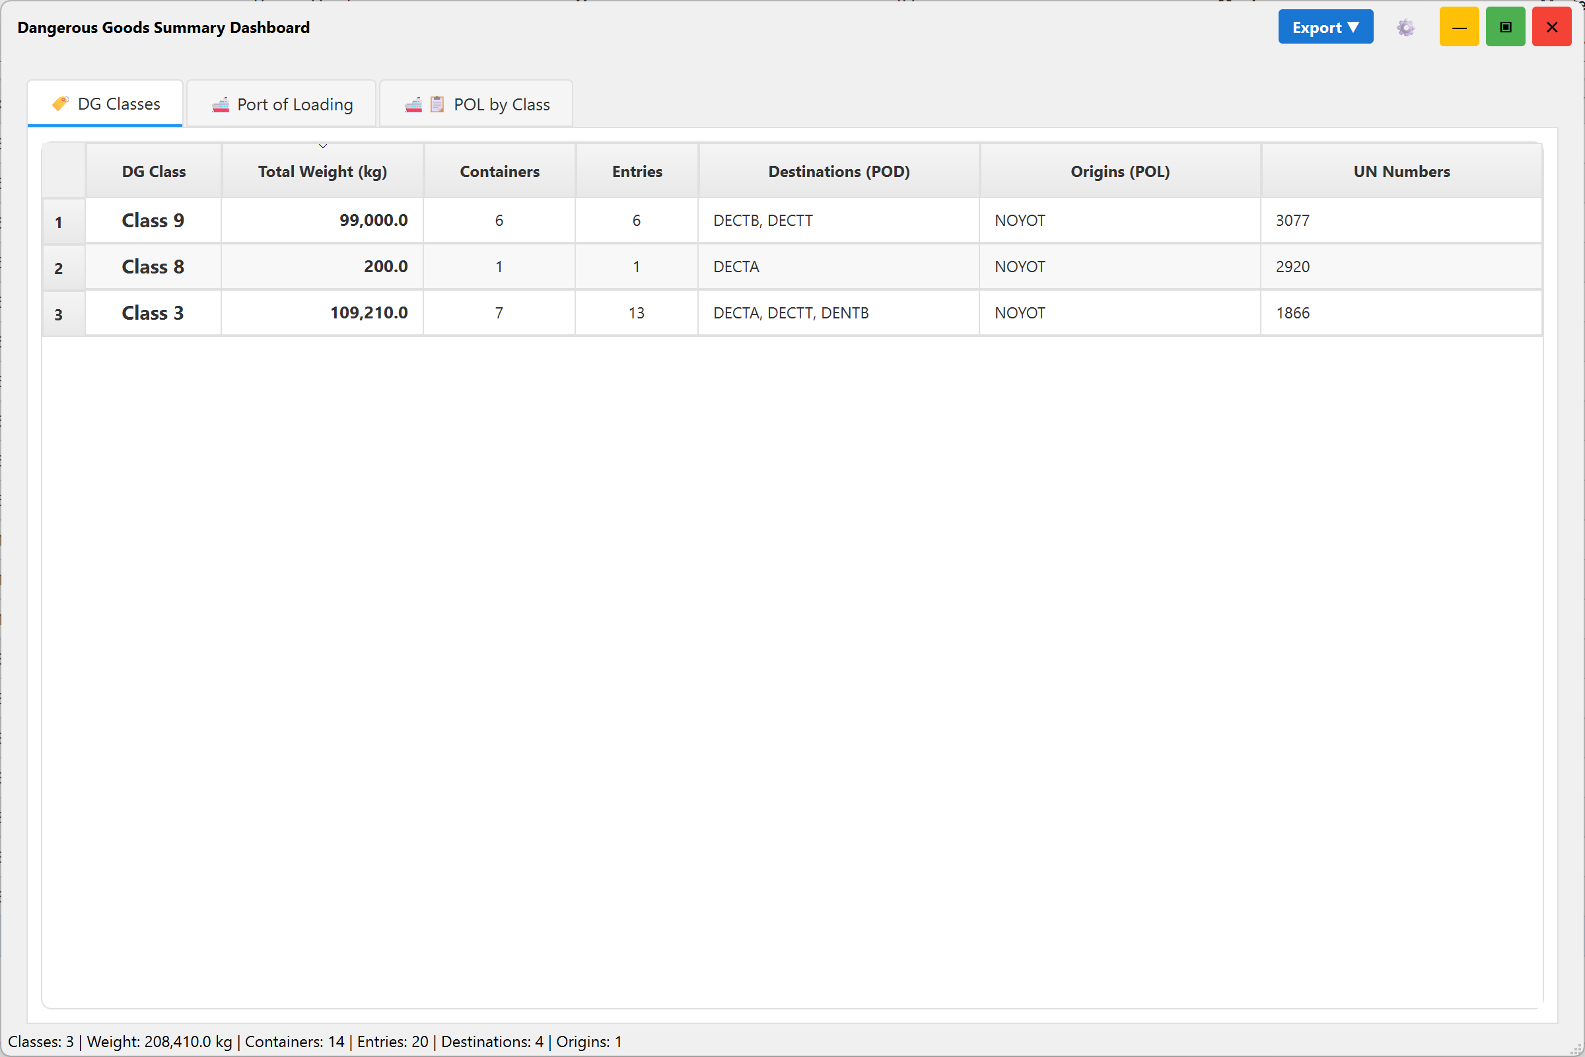This screenshot has width=1585, height=1057.
Task: Open the POL by Class tab
Action: pos(476,104)
